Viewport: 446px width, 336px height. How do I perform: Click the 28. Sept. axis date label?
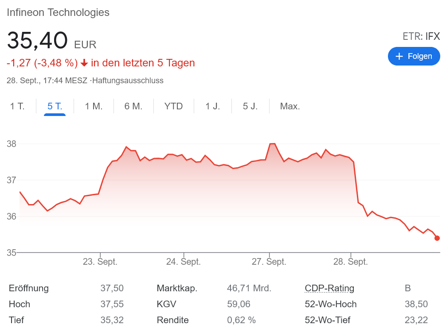click(x=350, y=262)
